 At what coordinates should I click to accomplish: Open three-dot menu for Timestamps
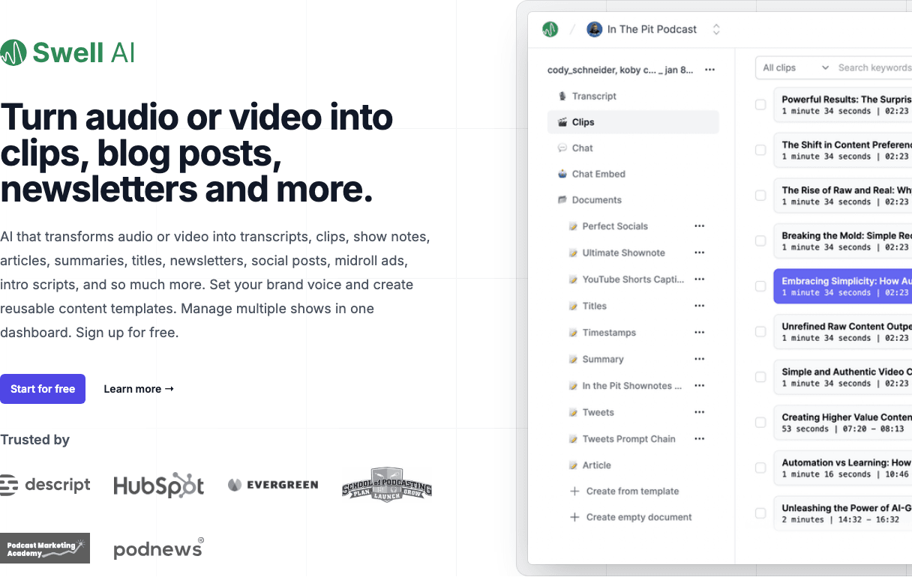[x=699, y=332]
